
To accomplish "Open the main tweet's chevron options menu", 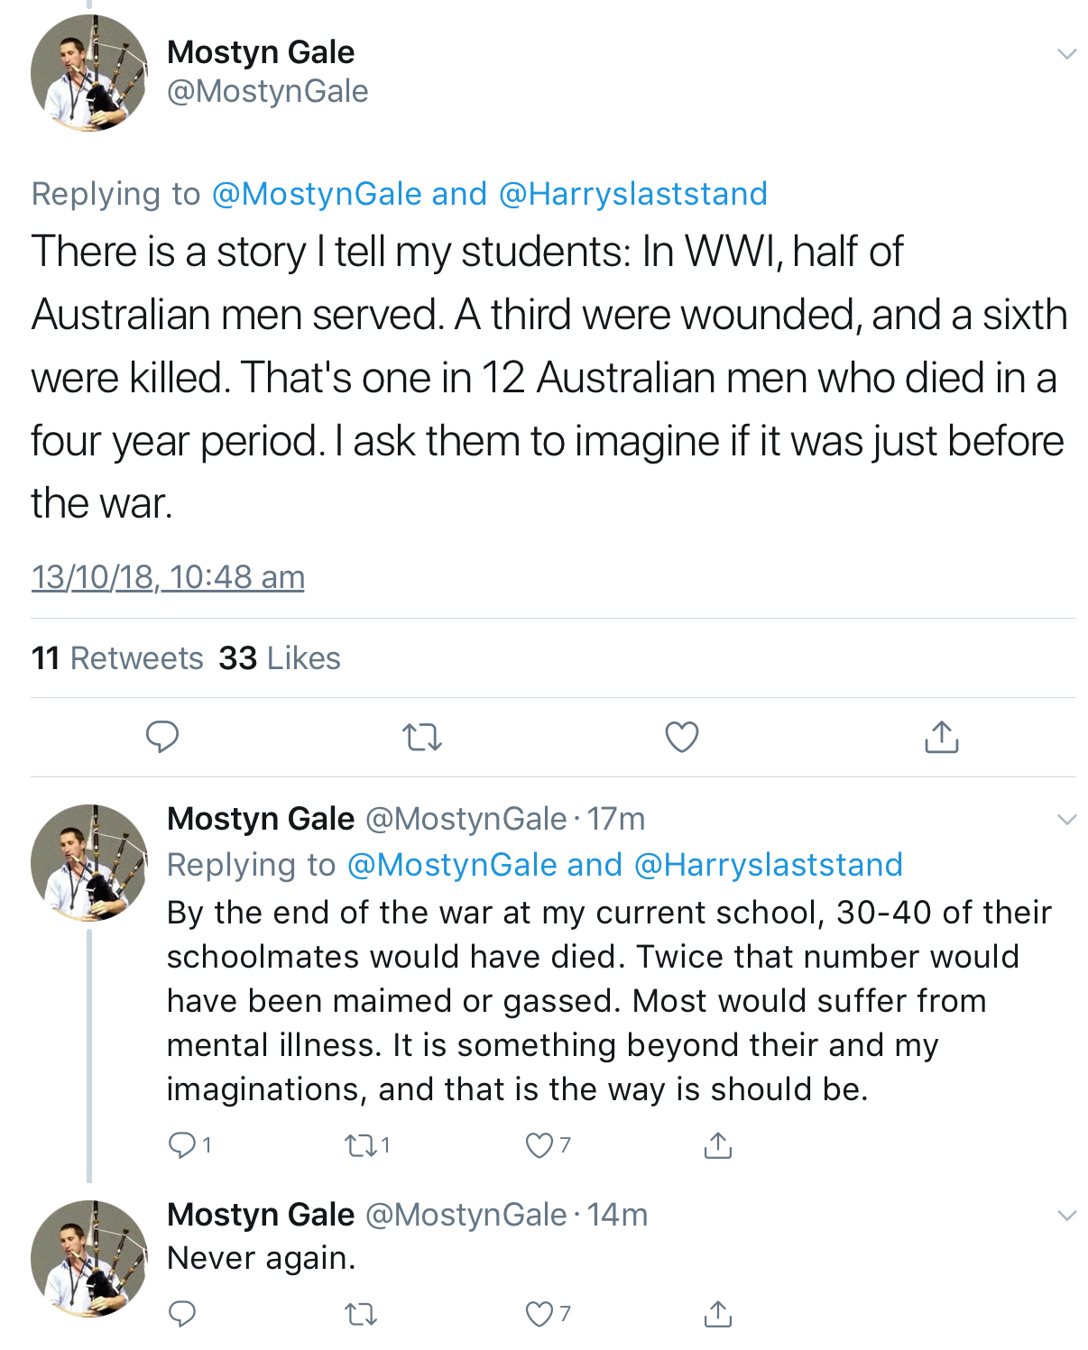I will coord(1066,54).
